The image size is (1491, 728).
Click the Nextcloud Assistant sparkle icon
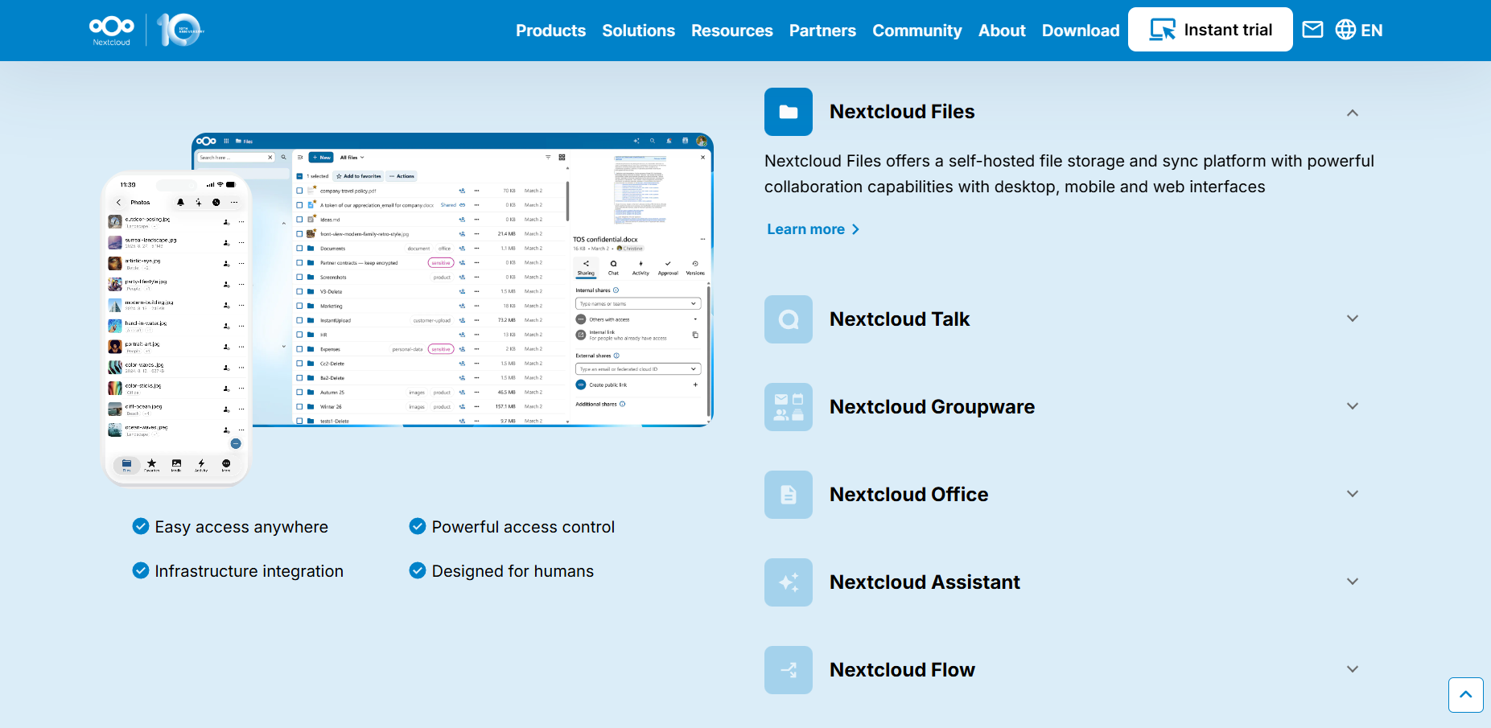pos(789,582)
